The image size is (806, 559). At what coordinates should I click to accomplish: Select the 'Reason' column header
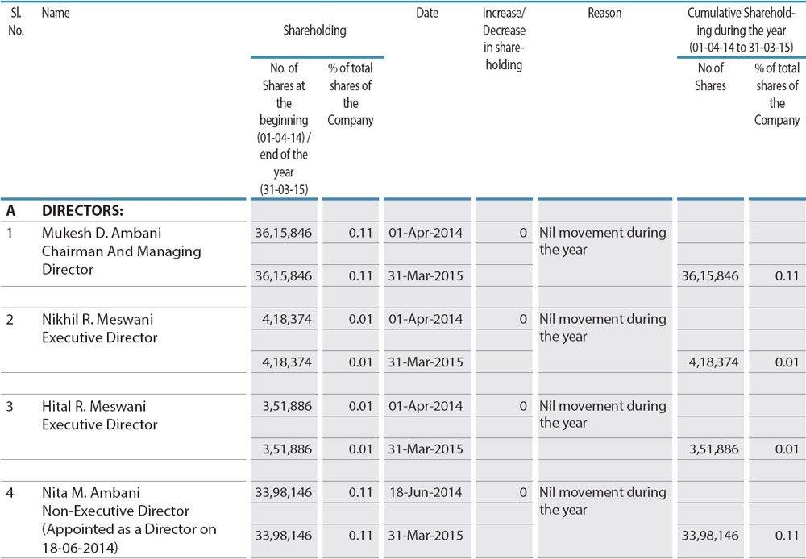tap(605, 14)
